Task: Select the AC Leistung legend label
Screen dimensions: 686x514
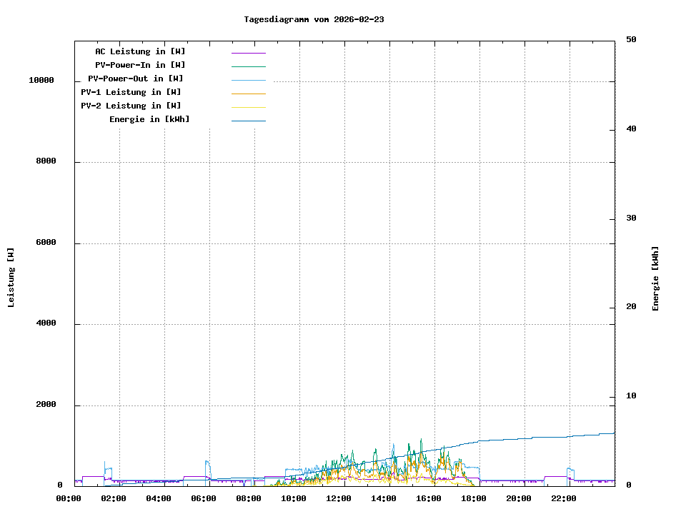Action: pyautogui.click(x=140, y=51)
